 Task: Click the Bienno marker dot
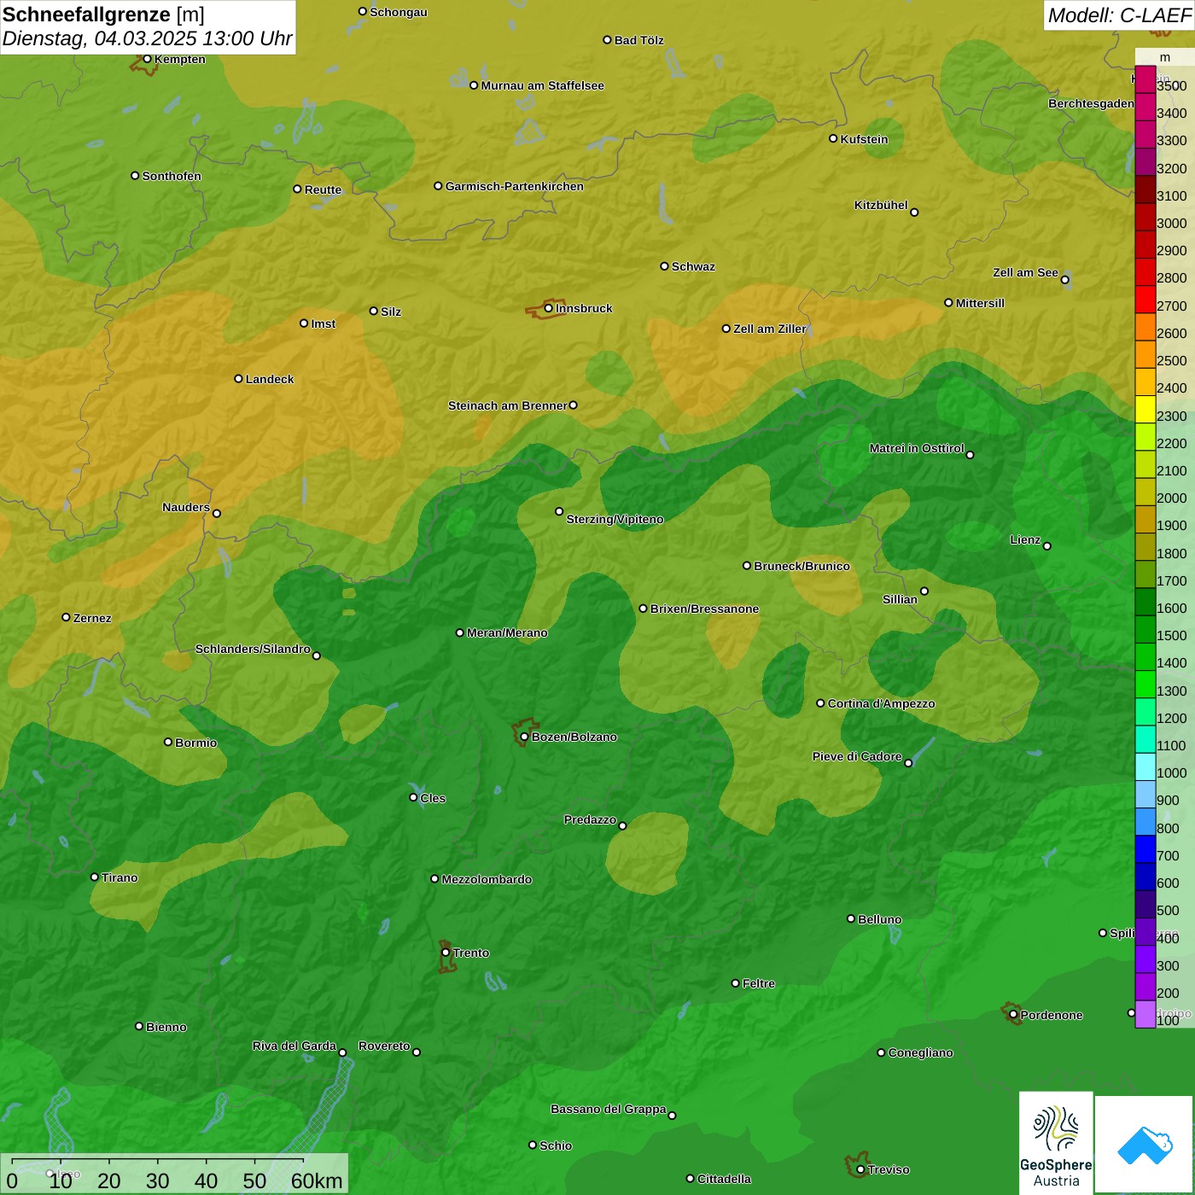click(x=139, y=1026)
